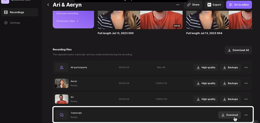Download High quality for Aeryn
Viewport: 260px width, 123px height.
point(206,83)
